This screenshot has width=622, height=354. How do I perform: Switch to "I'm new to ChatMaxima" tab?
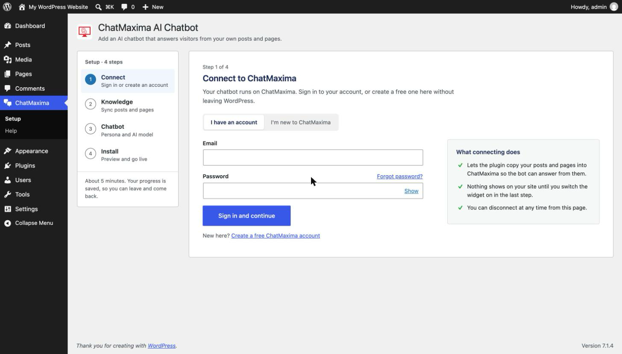pos(301,122)
